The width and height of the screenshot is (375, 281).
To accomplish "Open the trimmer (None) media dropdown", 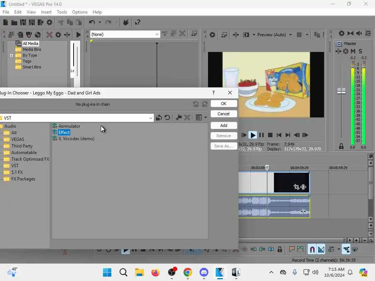I will tap(125, 34).
